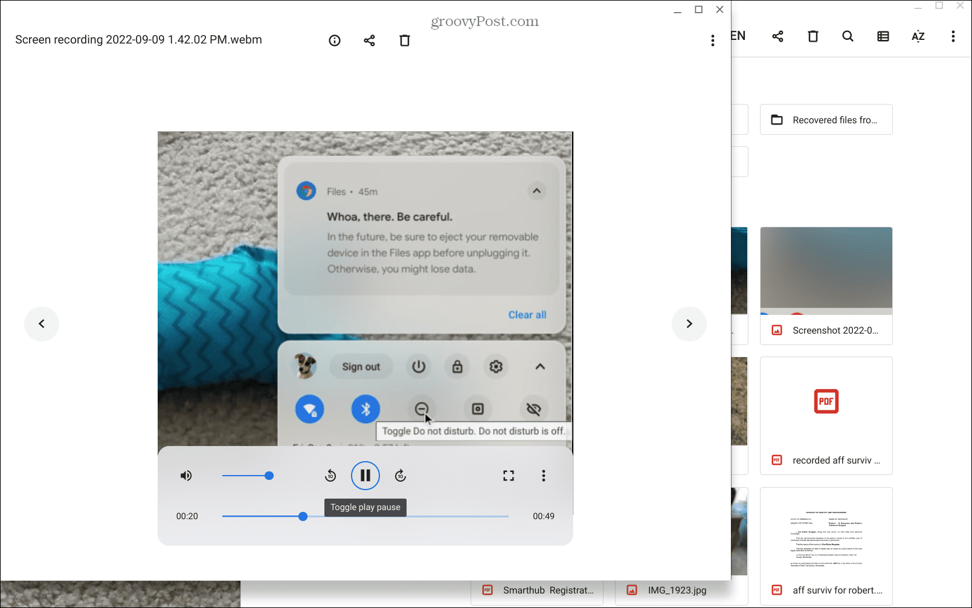Open the Recovered files folder
The width and height of the screenshot is (972, 608).
[826, 120]
